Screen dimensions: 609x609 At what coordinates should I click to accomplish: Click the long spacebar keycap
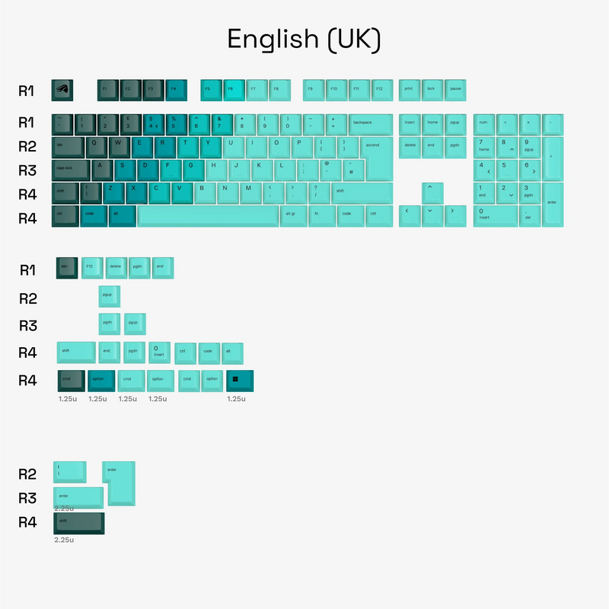[208, 215]
